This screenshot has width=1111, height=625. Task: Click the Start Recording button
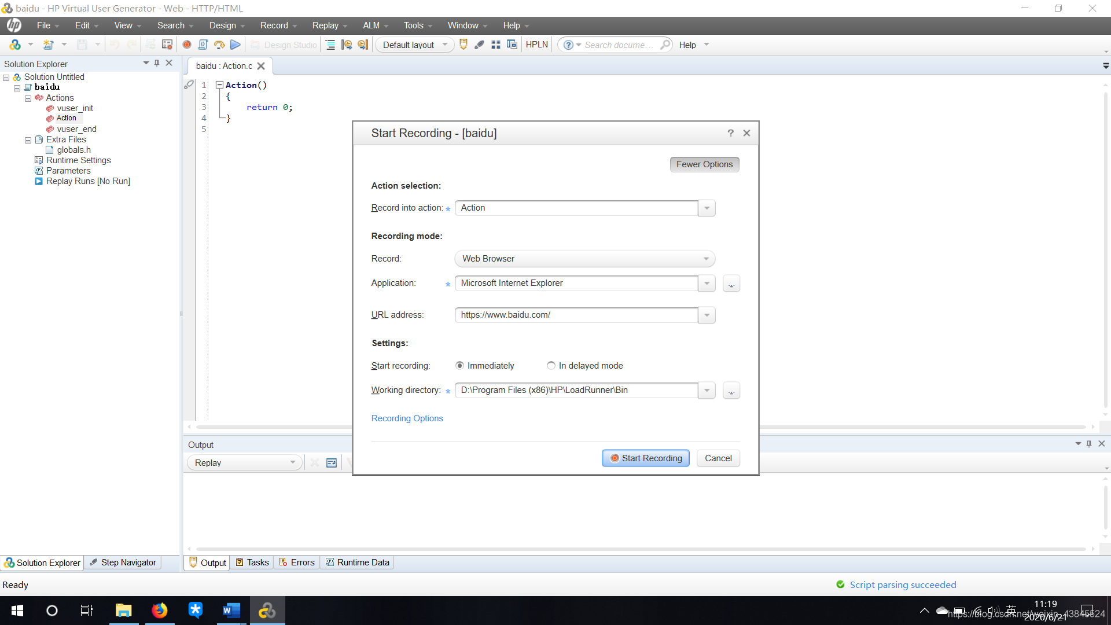click(646, 458)
